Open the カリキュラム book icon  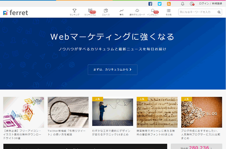pos(90,11)
